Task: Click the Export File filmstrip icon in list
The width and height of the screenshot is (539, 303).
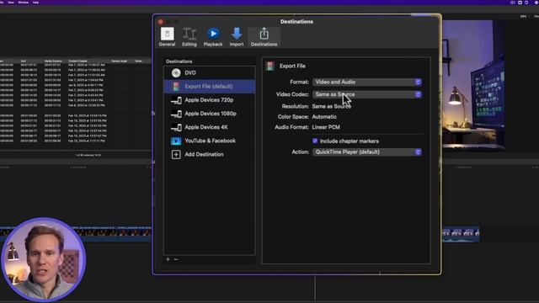Action: [176, 87]
